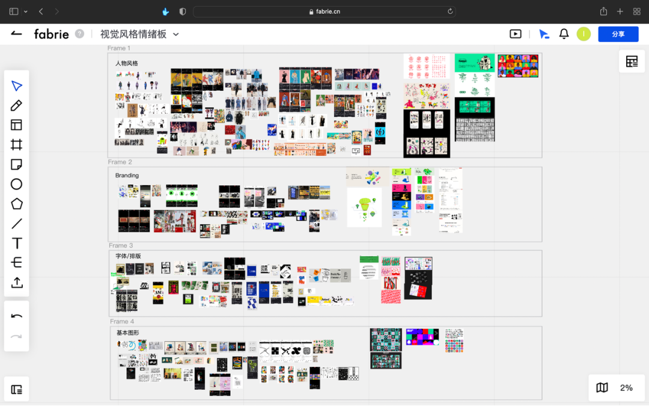Select the red FAST poster thumbnail
The image size is (649, 406).
[391, 283]
